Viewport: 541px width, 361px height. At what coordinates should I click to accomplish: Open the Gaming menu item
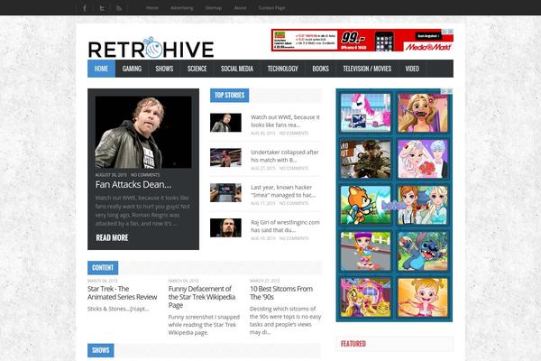(132, 69)
